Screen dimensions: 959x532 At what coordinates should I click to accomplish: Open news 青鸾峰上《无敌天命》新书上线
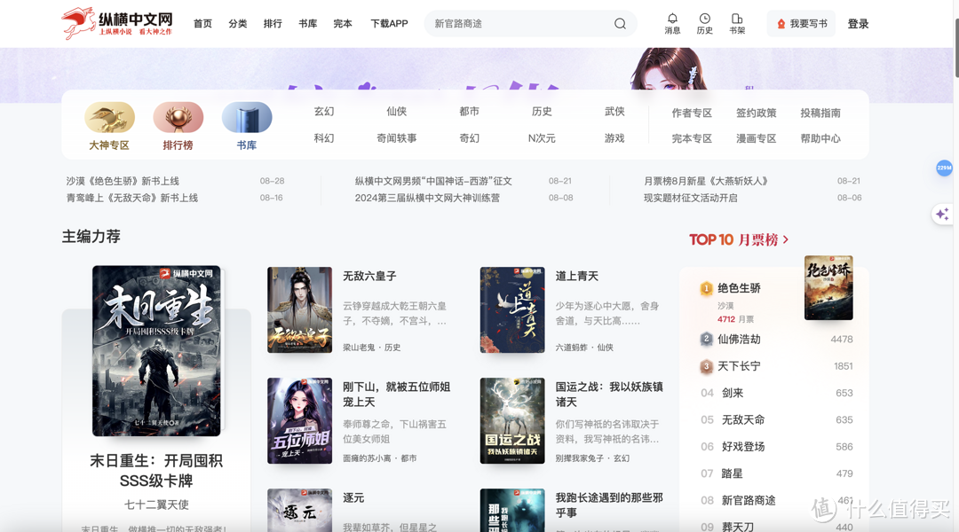point(132,198)
